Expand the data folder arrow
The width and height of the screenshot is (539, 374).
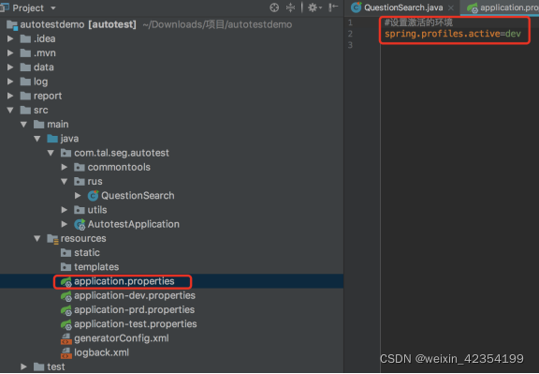[10, 67]
